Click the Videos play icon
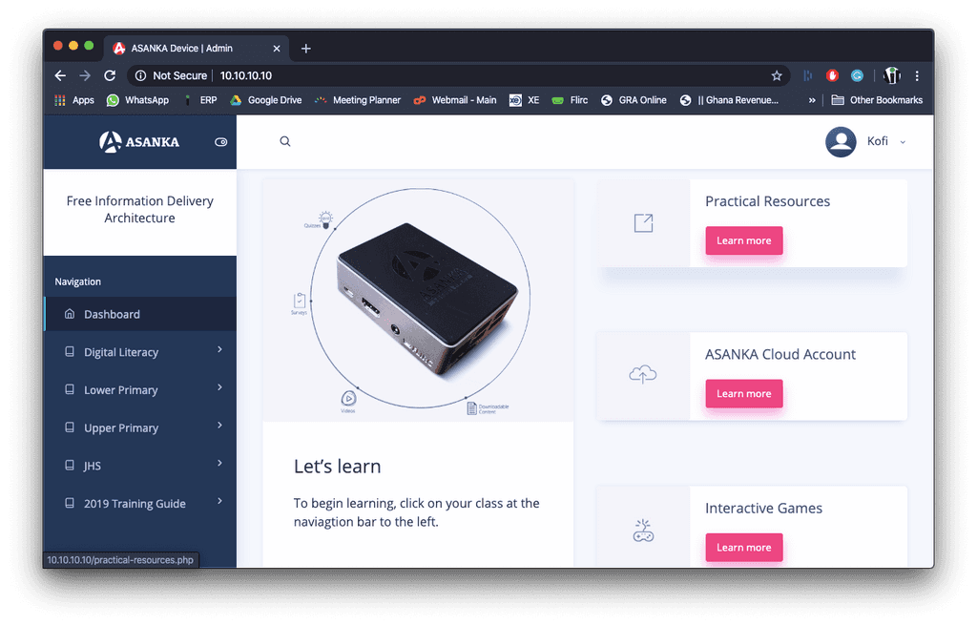977x625 pixels. [x=348, y=398]
